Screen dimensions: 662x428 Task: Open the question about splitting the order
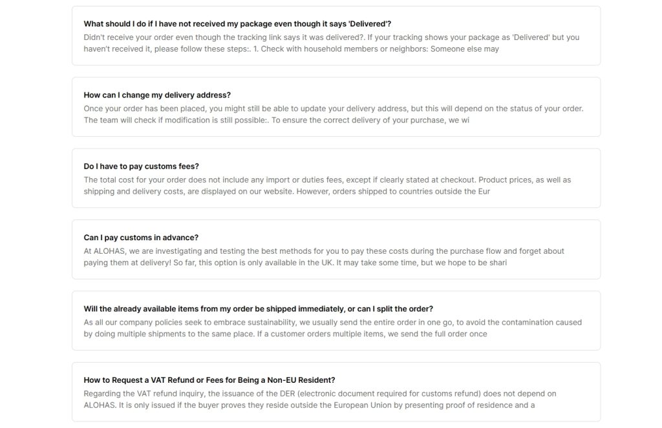(x=258, y=309)
